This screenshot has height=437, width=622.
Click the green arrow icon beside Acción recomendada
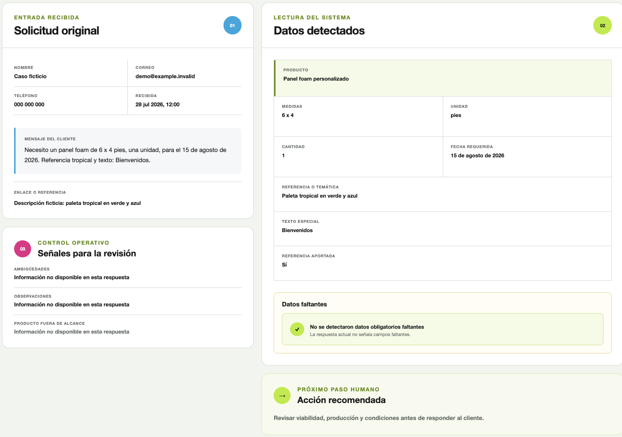(282, 395)
